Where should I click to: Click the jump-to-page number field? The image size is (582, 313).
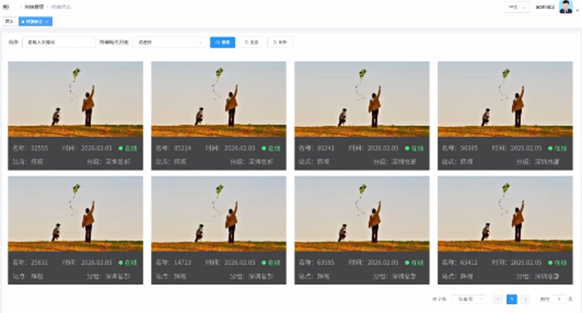[x=558, y=299]
